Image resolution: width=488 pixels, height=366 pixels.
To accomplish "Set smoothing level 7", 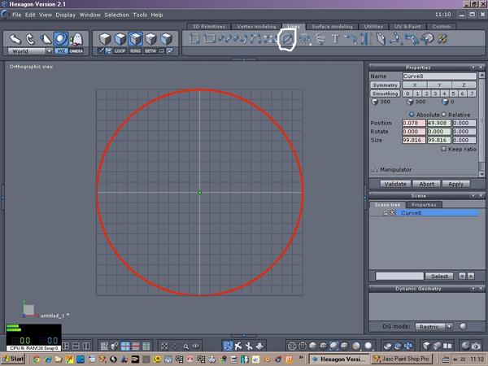I will [472, 94].
